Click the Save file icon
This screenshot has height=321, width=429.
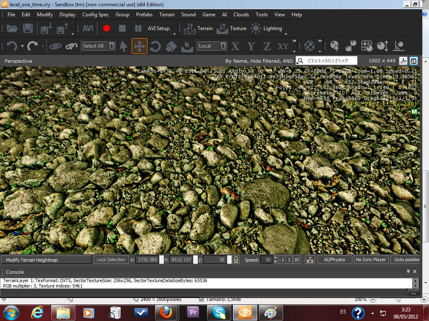coord(28,28)
